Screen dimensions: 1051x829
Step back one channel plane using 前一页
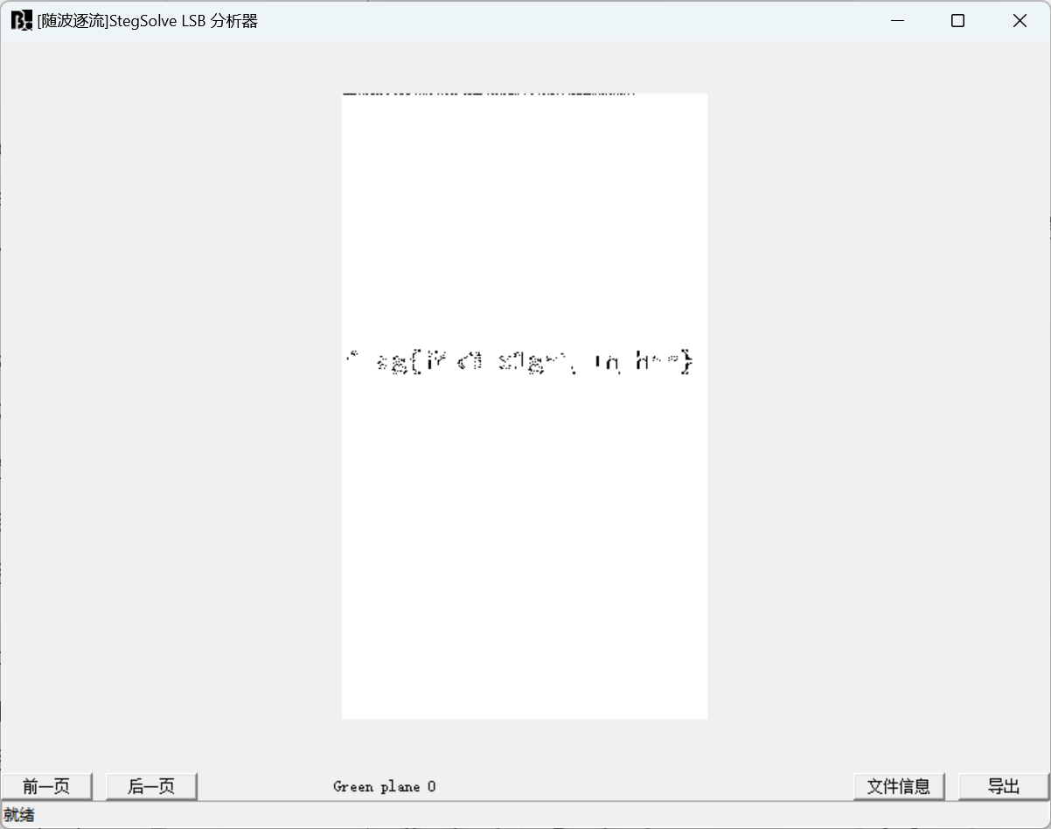coord(46,786)
